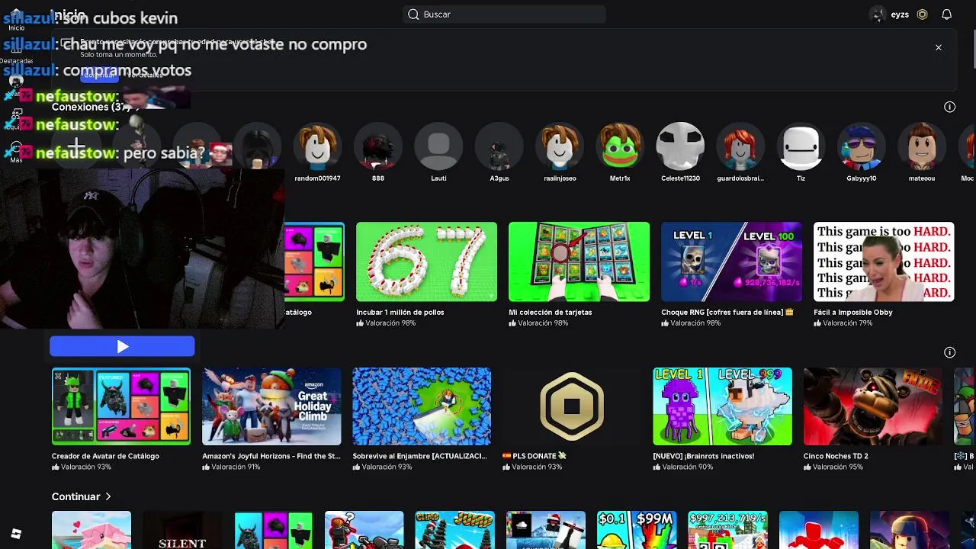Screen dimensions: 976x549
Task: Open Amazon's Joyful Horizons game thumbnail
Action: tap(271, 406)
